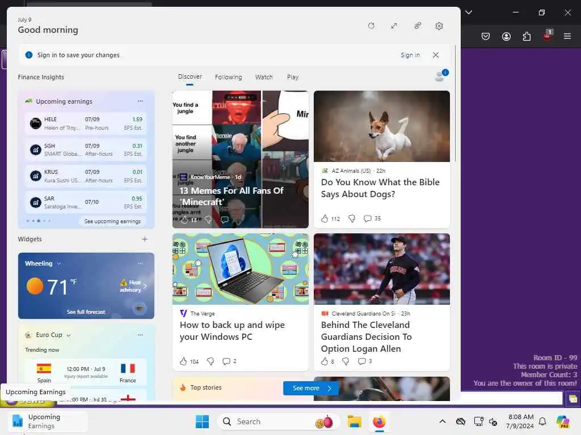Select the SAR earnings row

click(x=86, y=202)
